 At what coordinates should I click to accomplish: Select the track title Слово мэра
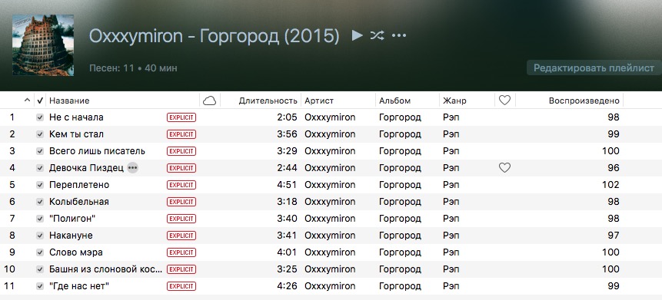coord(75,252)
